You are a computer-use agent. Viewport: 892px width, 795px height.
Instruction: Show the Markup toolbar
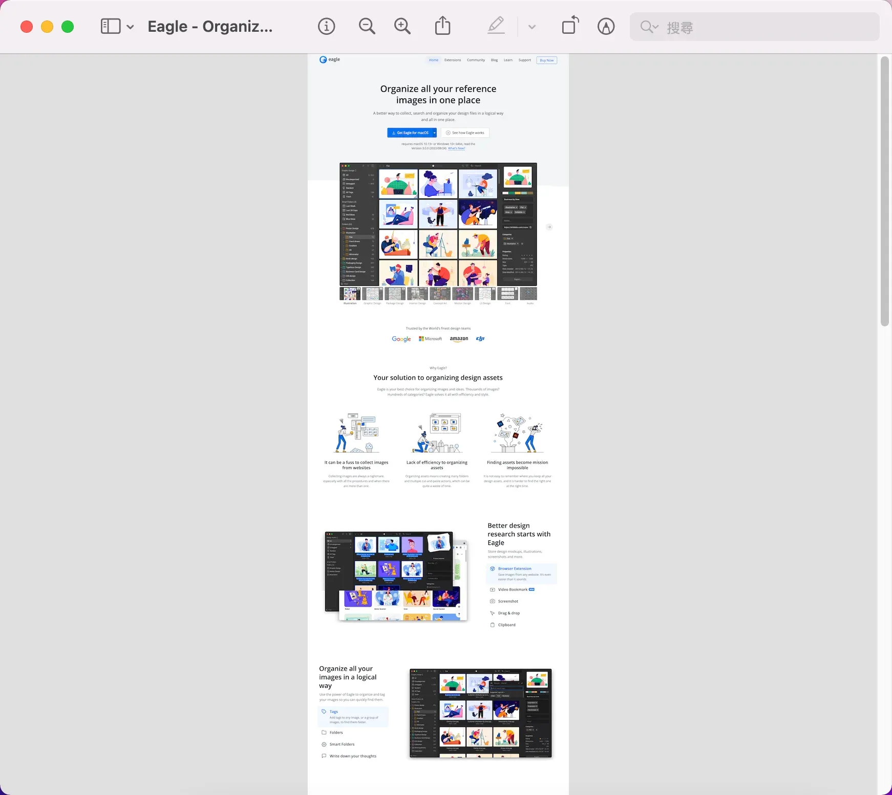coord(606,27)
